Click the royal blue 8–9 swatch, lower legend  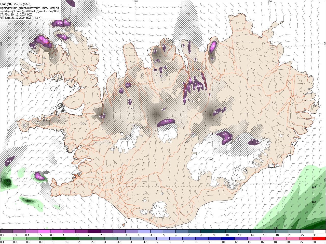(x=202, y=238)
